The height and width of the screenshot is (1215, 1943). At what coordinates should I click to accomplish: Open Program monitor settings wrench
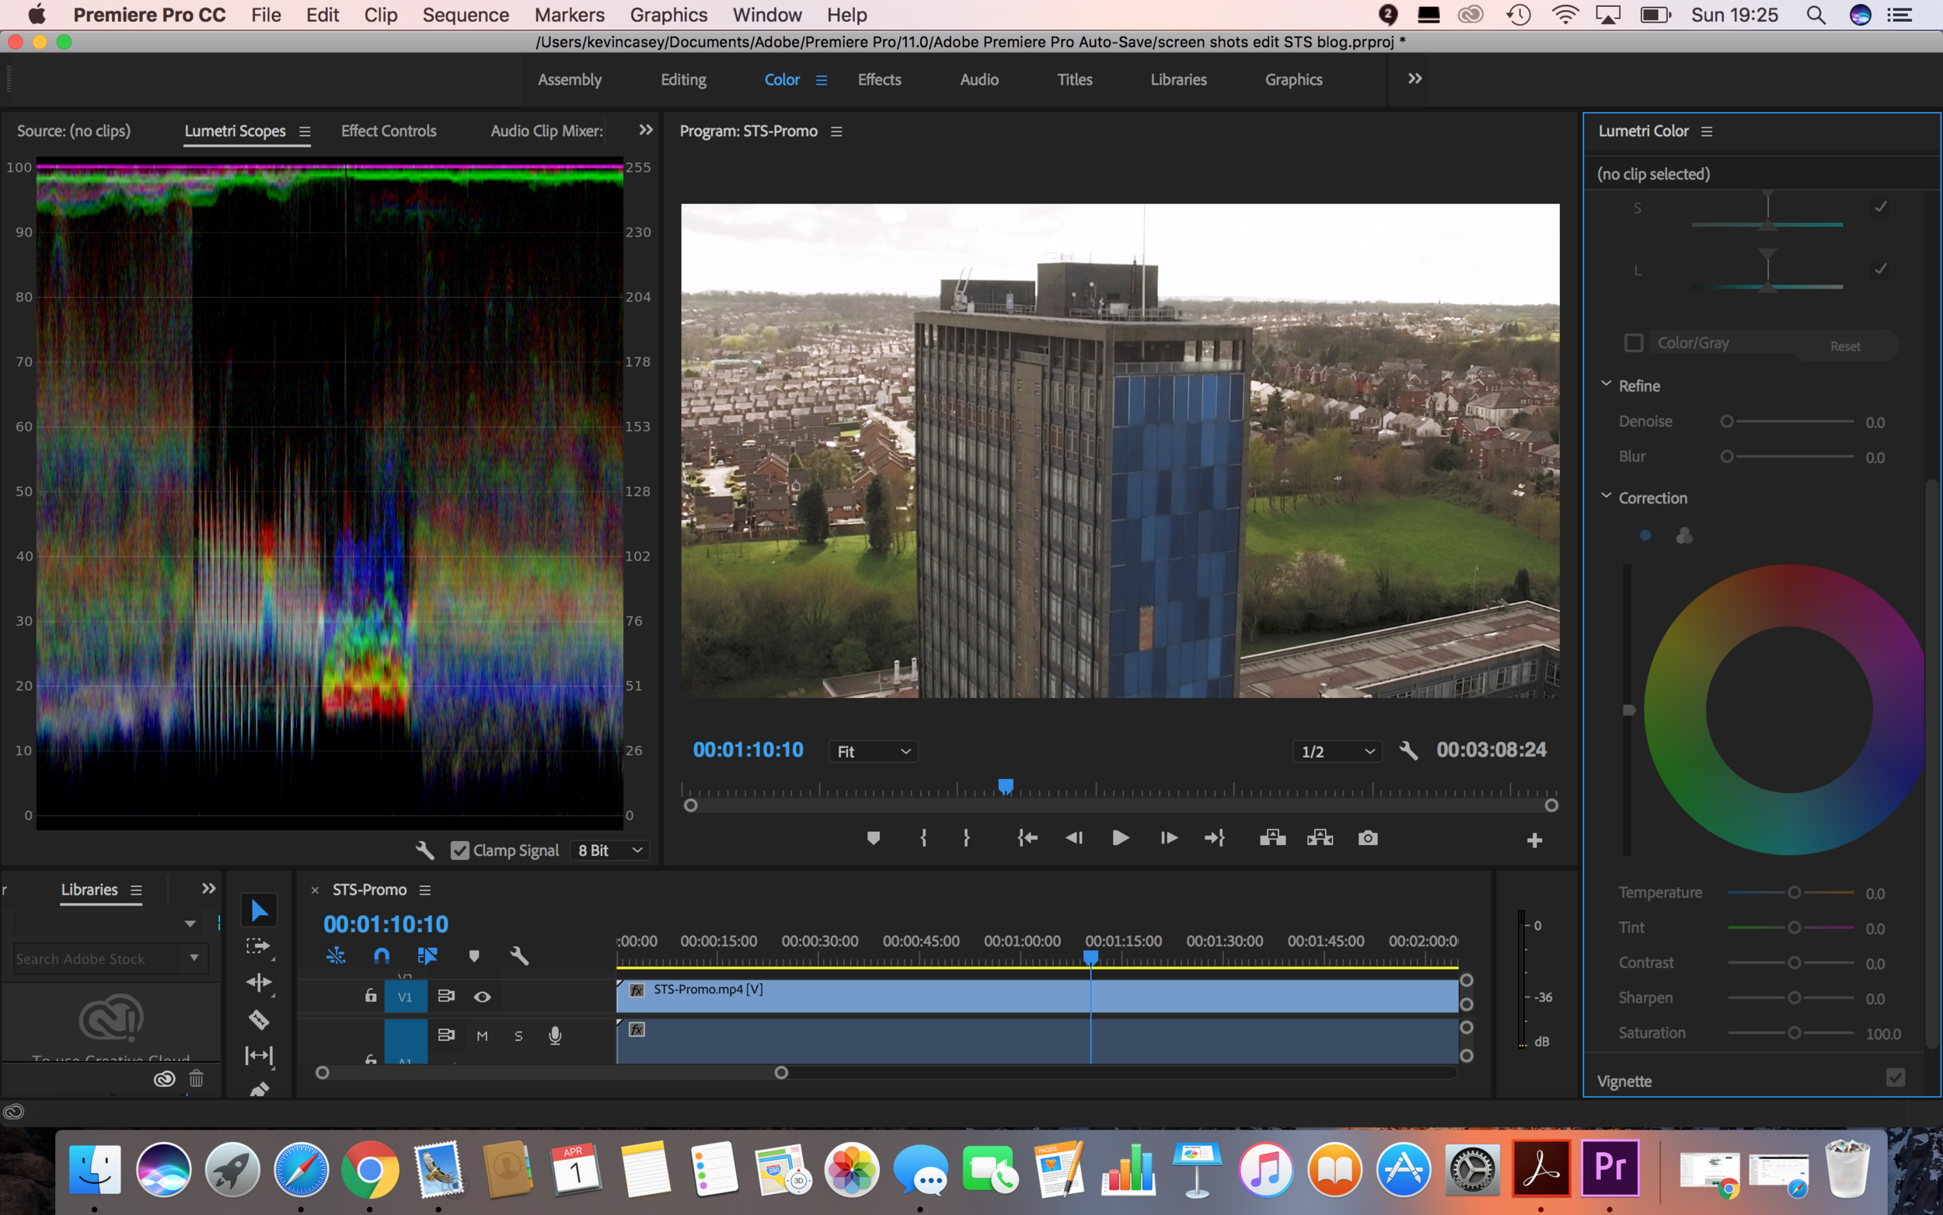[1408, 751]
